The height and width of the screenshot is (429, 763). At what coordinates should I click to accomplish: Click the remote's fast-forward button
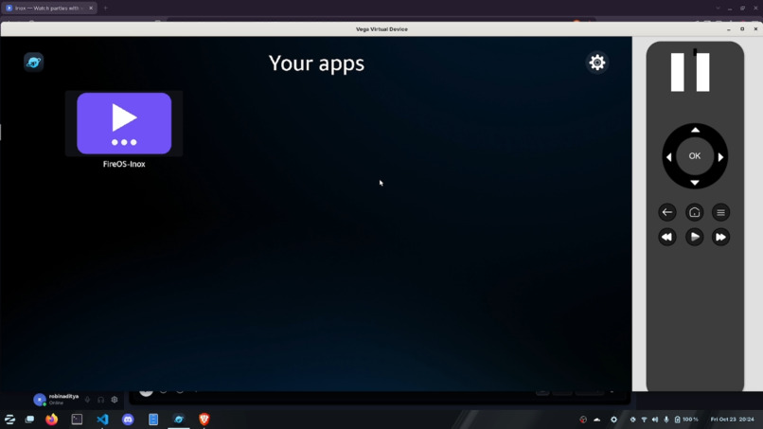(x=720, y=237)
